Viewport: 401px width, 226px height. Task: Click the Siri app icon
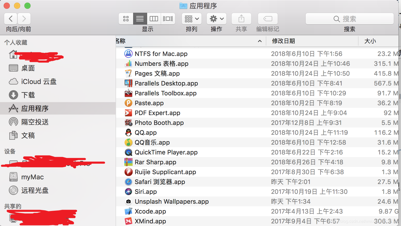pos(128,192)
